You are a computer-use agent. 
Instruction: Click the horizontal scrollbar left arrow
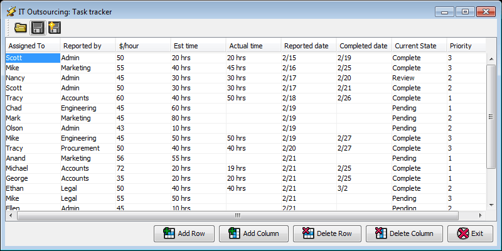10,215
